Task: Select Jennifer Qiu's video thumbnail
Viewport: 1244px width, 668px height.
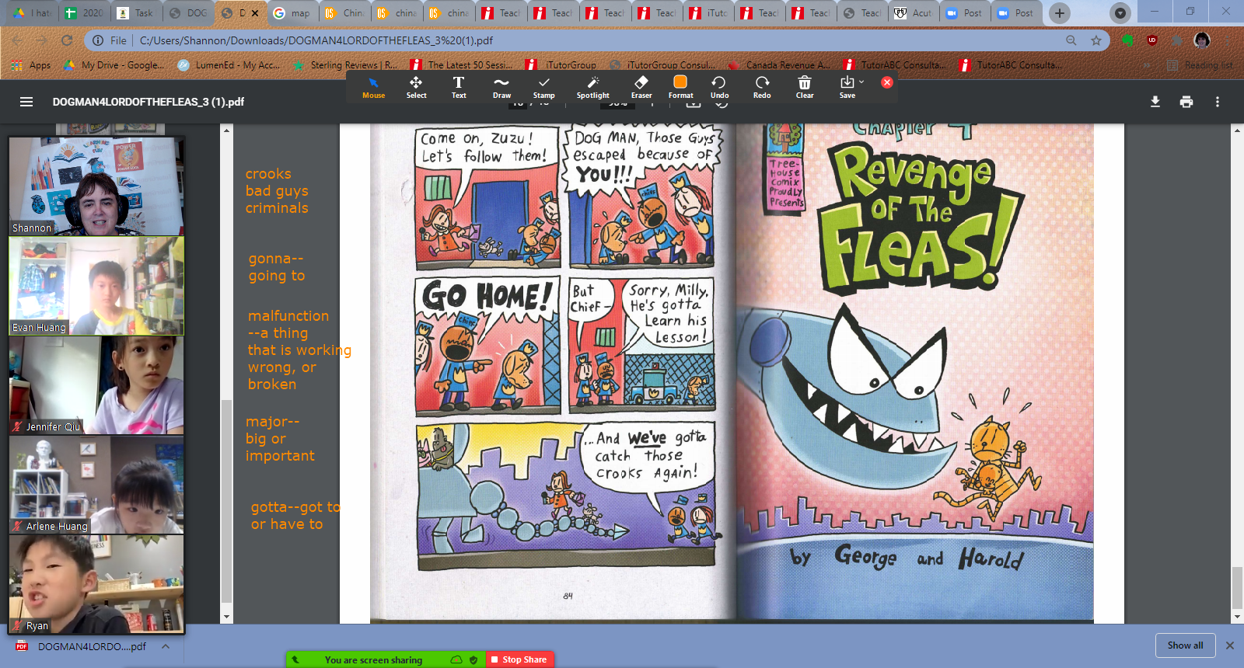Action: point(96,385)
